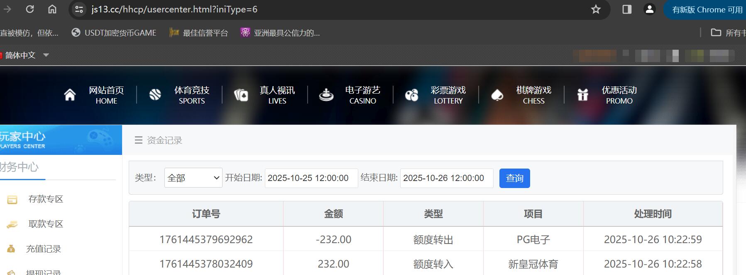Click the 2025-10-26 10:22:58 time cell
Image resolution: width=746 pixels, height=275 pixels.
653,264
